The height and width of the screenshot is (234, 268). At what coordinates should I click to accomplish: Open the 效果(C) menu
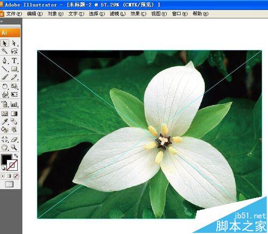[138, 14]
